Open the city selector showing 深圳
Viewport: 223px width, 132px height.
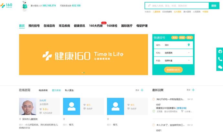coord(173,45)
